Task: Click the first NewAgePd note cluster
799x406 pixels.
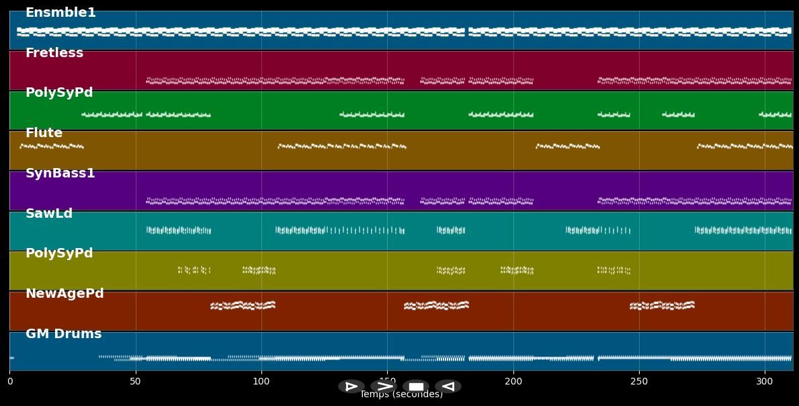Action: 243,306
